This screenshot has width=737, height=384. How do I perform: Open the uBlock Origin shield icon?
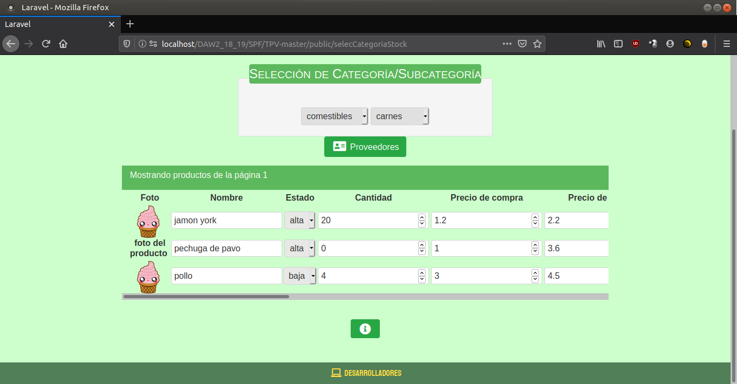[636, 44]
